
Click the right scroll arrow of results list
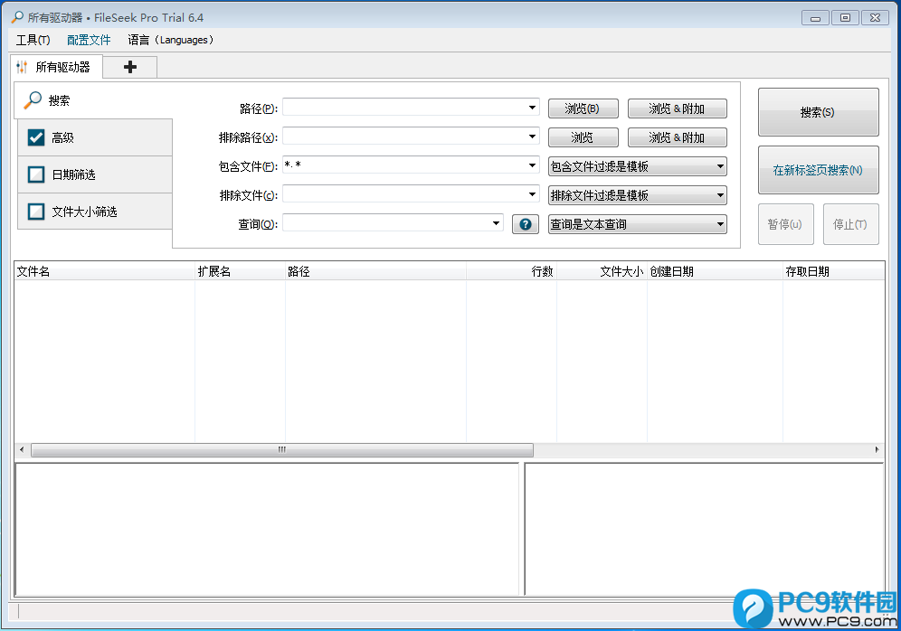tap(877, 449)
